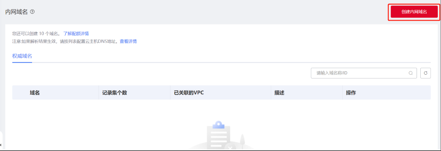The width and height of the screenshot is (441, 151).
Task: Open the 了解配额详情 link
Action: tap(76, 34)
